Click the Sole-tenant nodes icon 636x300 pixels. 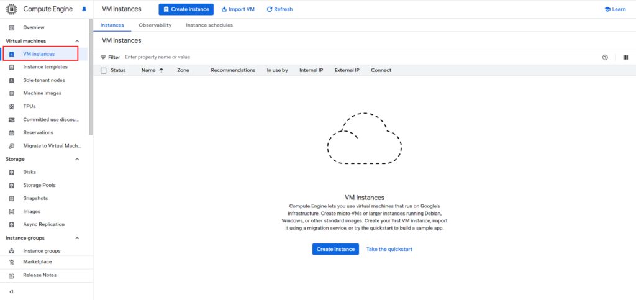pyautogui.click(x=11, y=80)
